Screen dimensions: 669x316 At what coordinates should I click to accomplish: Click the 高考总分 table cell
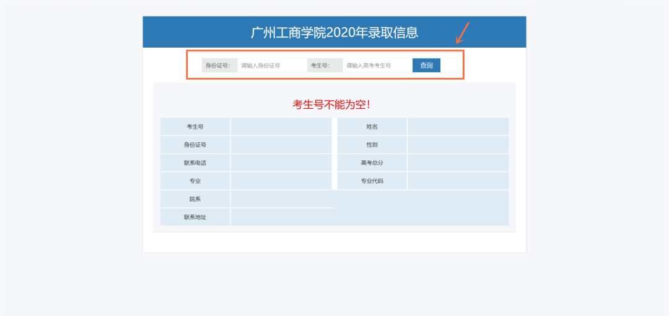[x=372, y=163]
